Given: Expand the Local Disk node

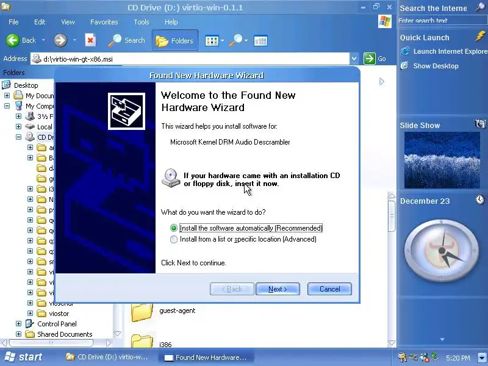Looking at the screenshot, I should (x=19, y=127).
